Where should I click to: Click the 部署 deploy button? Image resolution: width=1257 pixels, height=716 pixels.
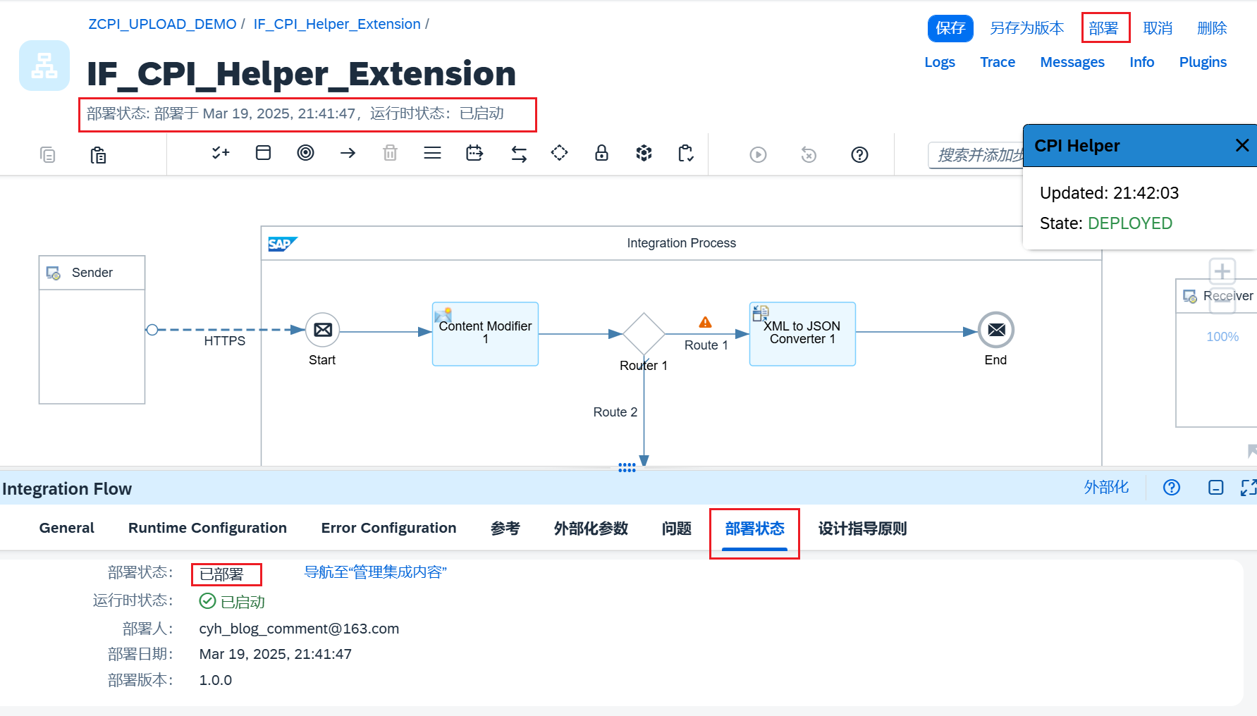[1105, 28]
